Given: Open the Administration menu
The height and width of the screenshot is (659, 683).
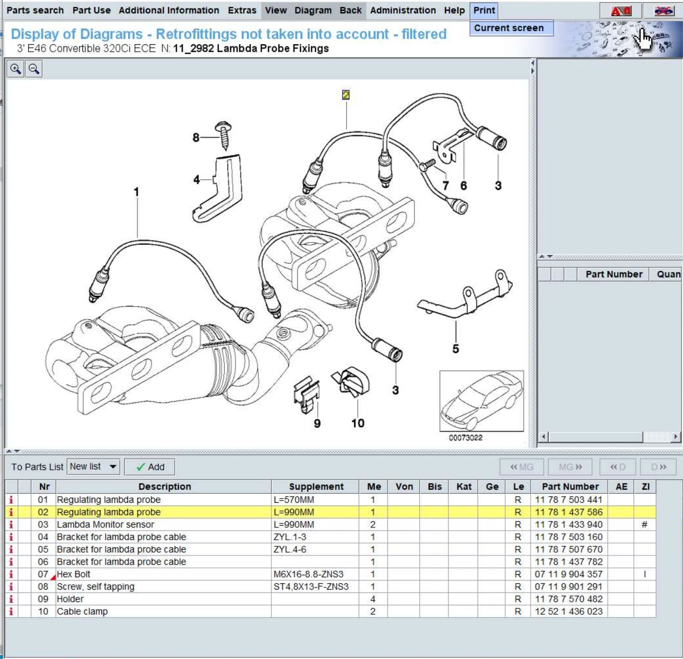Looking at the screenshot, I should (403, 10).
